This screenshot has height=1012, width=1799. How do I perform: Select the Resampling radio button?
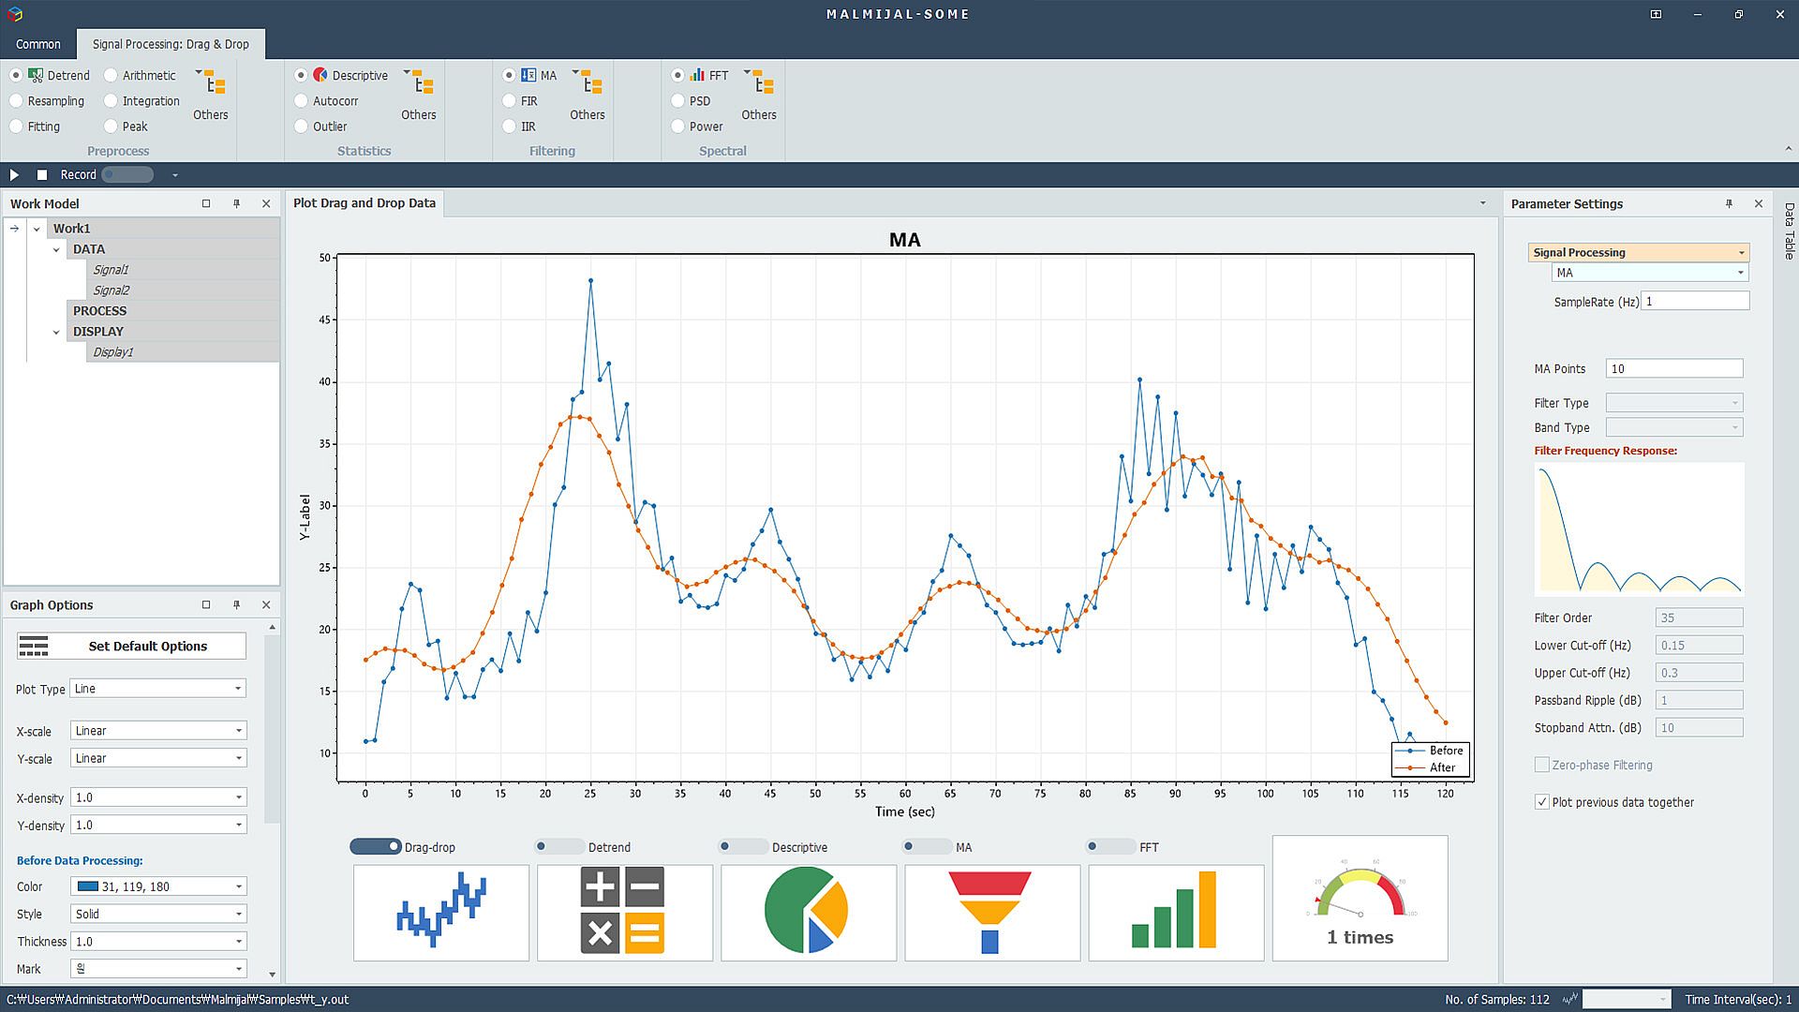pyautogui.click(x=16, y=101)
